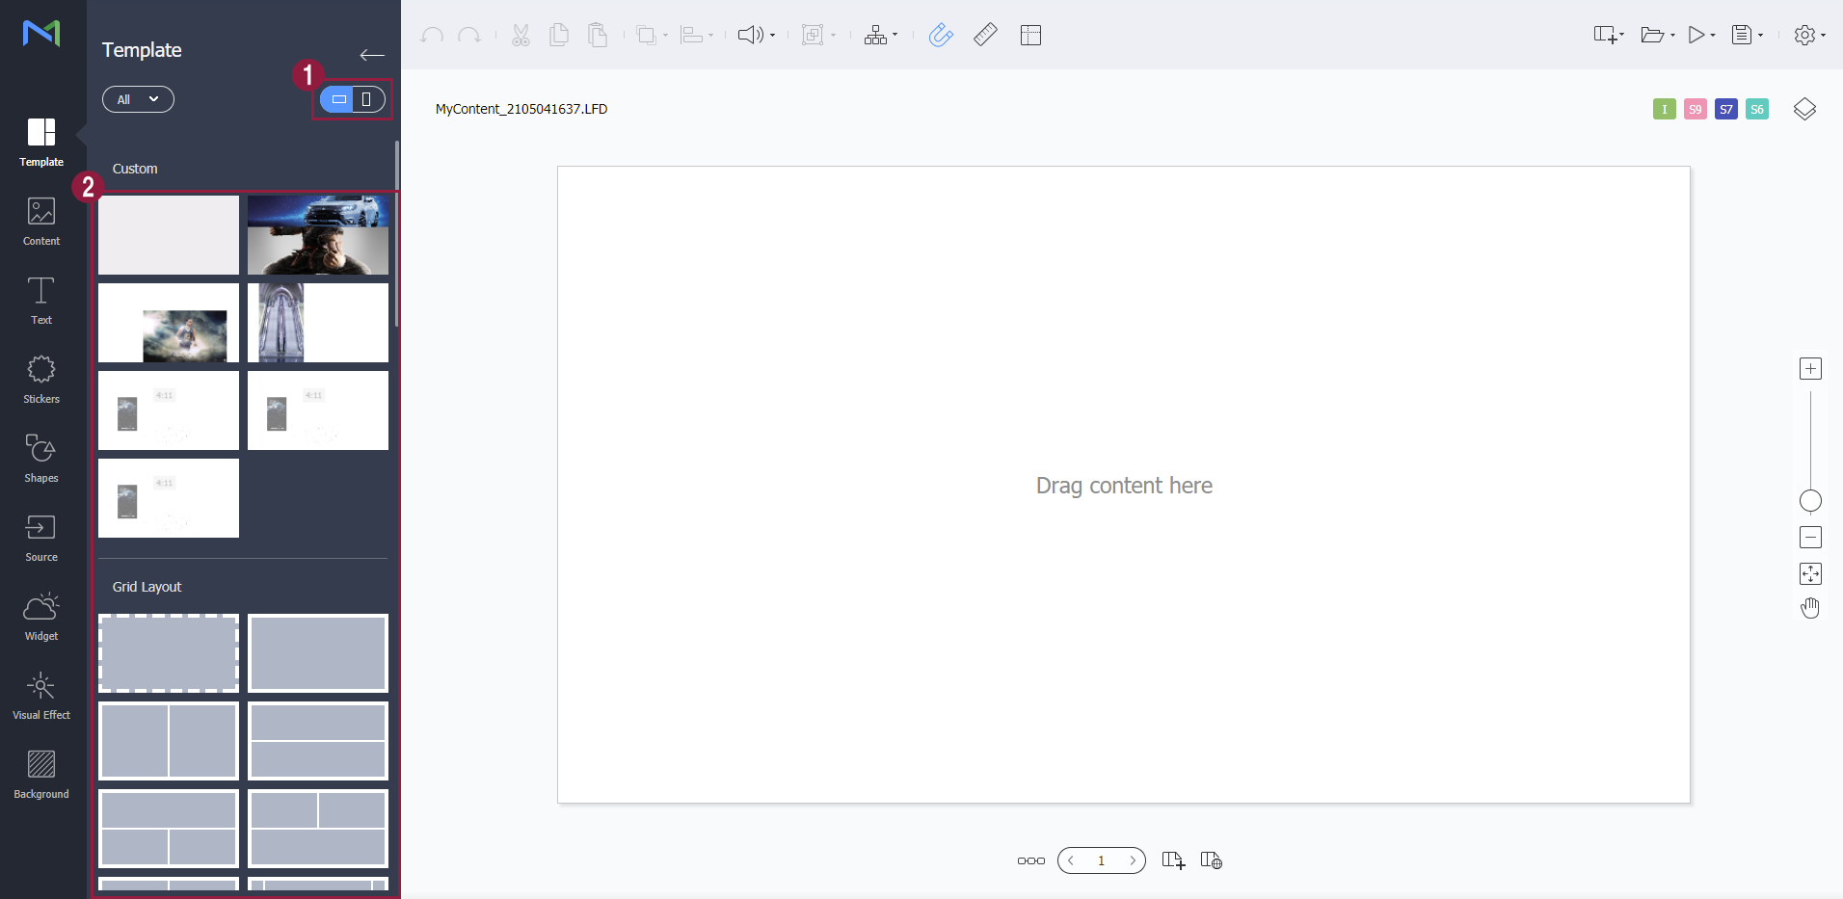Toggle the ruler tool icon
The image size is (1843, 899).
click(x=985, y=36)
